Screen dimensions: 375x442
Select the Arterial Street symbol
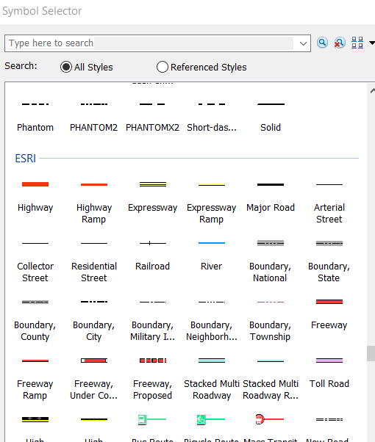[329, 201]
